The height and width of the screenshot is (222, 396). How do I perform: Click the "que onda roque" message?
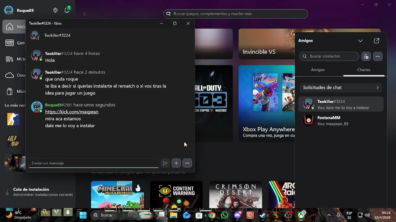click(x=62, y=79)
